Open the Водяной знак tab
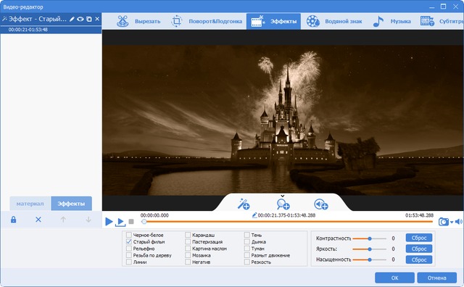 point(333,21)
